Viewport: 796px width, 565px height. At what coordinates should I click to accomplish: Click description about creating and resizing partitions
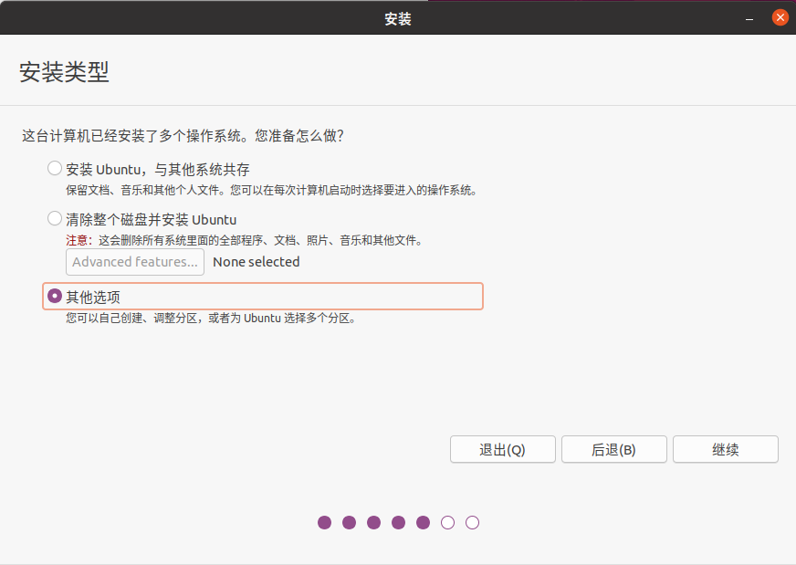(x=211, y=319)
